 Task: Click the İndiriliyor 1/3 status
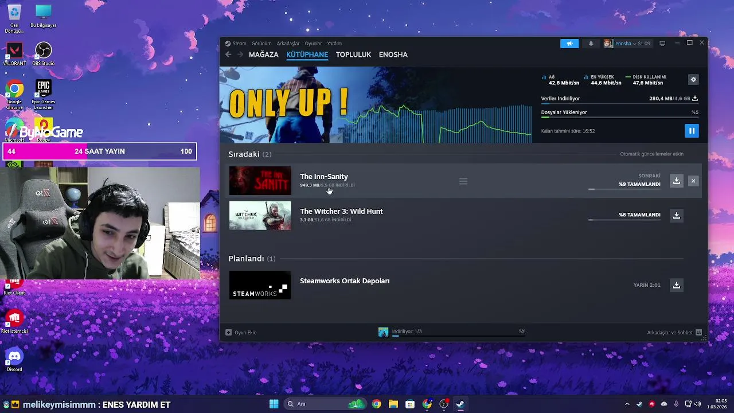coord(407,332)
